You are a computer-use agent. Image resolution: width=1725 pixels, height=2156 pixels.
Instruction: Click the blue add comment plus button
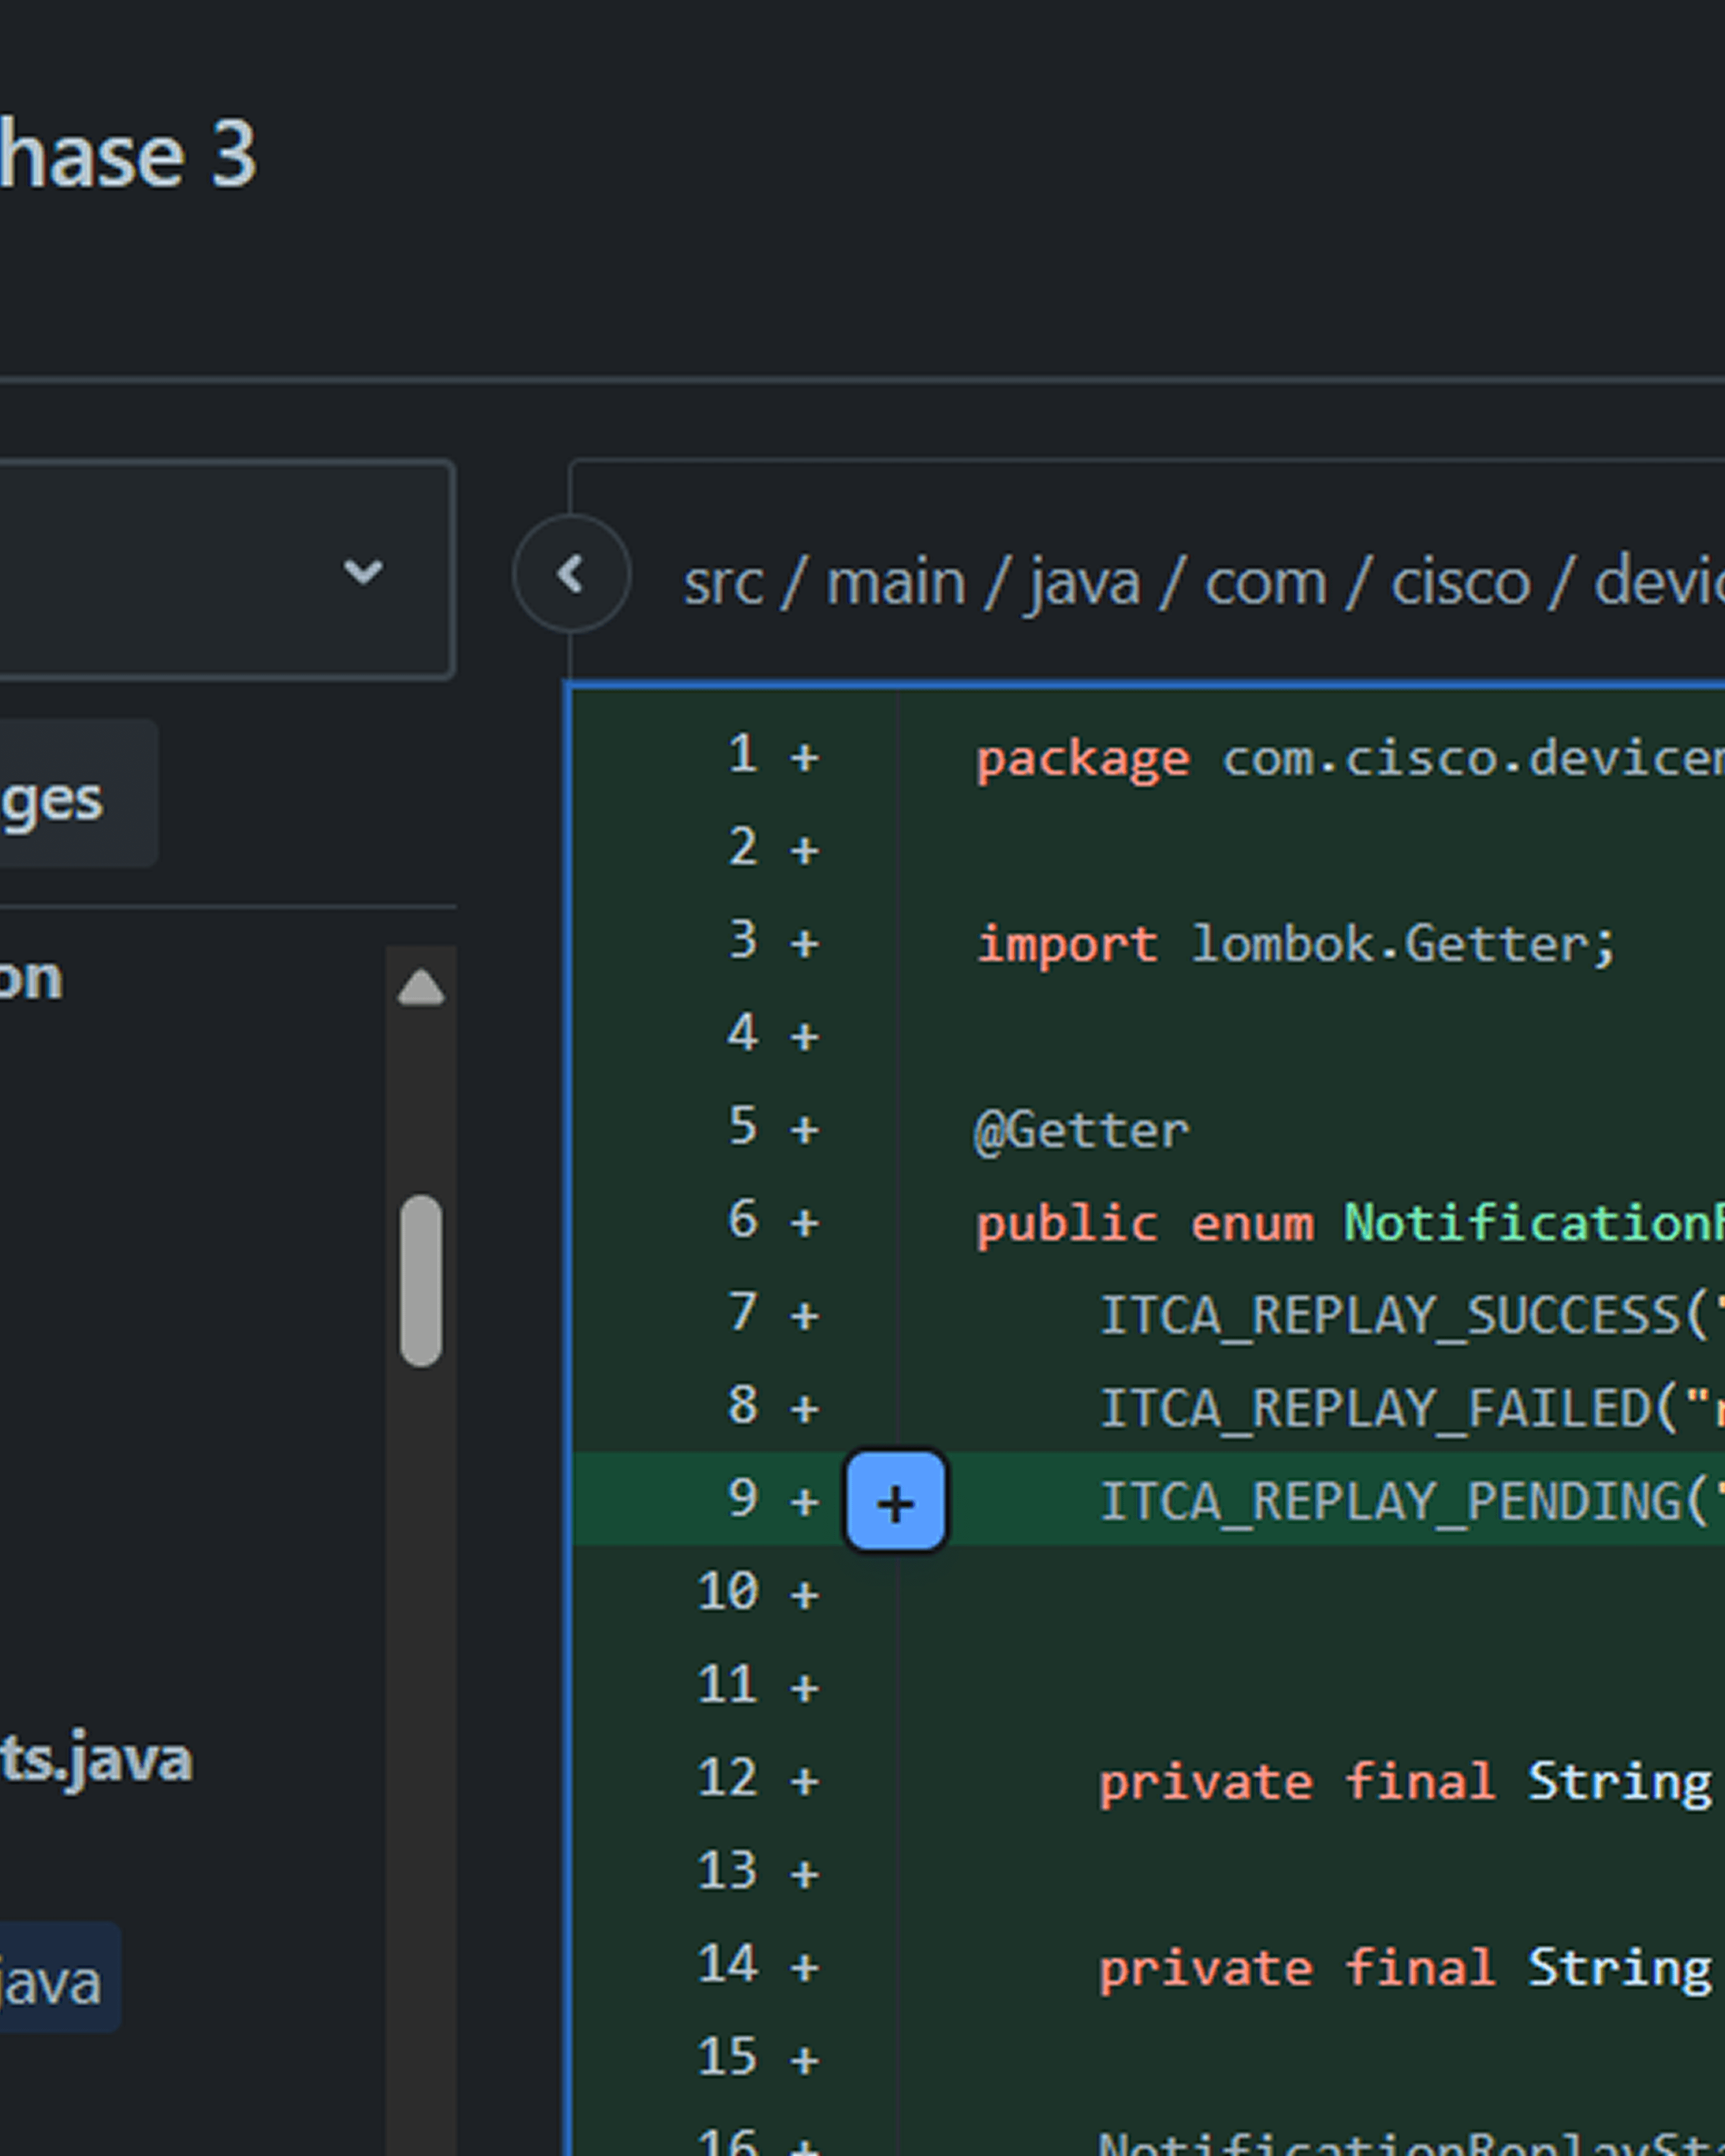pos(895,1502)
